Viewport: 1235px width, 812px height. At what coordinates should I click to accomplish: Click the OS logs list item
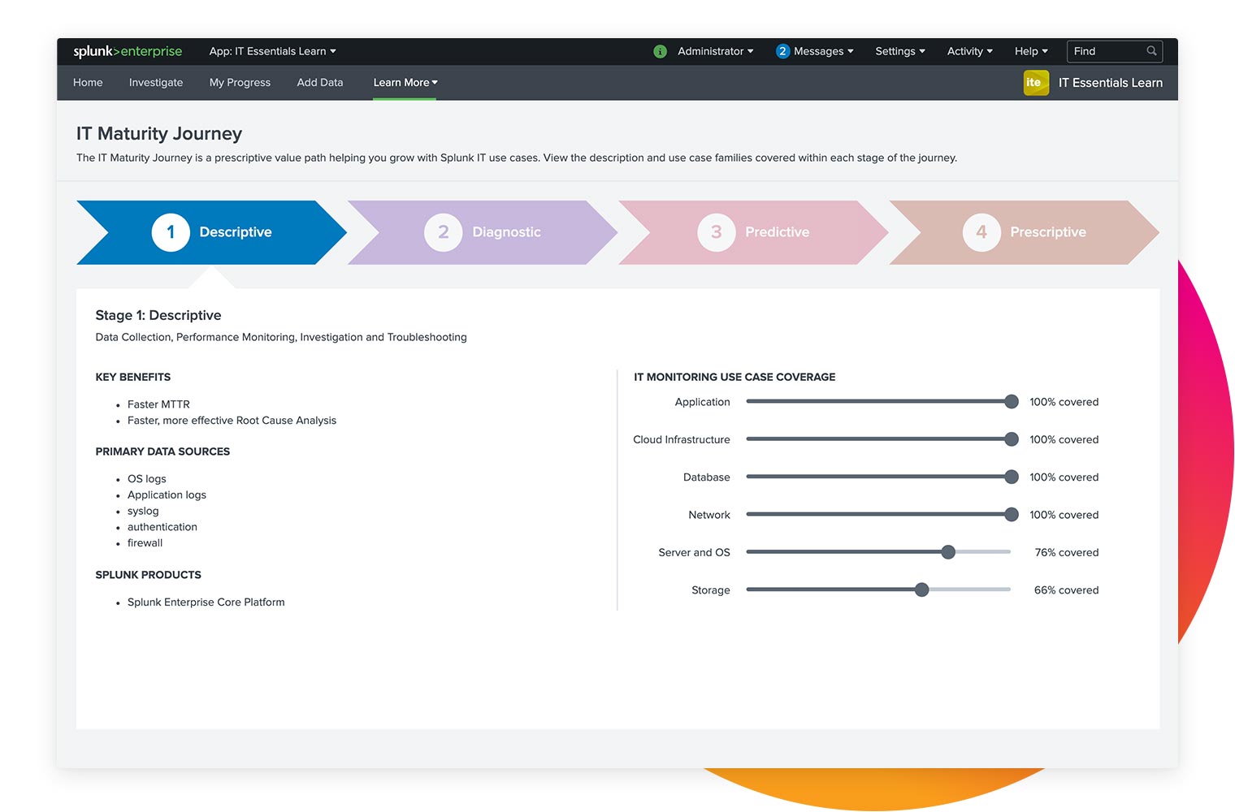[x=146, y=479]
